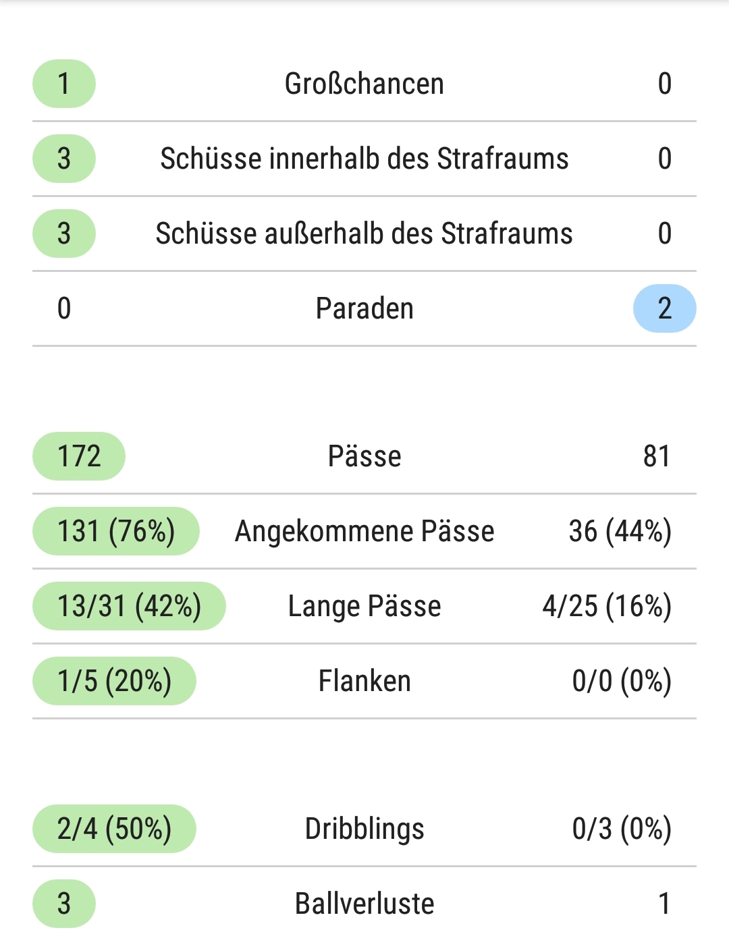Select the green 172 Pässe badge
This screenshot has width=729, height=932.
79,456
